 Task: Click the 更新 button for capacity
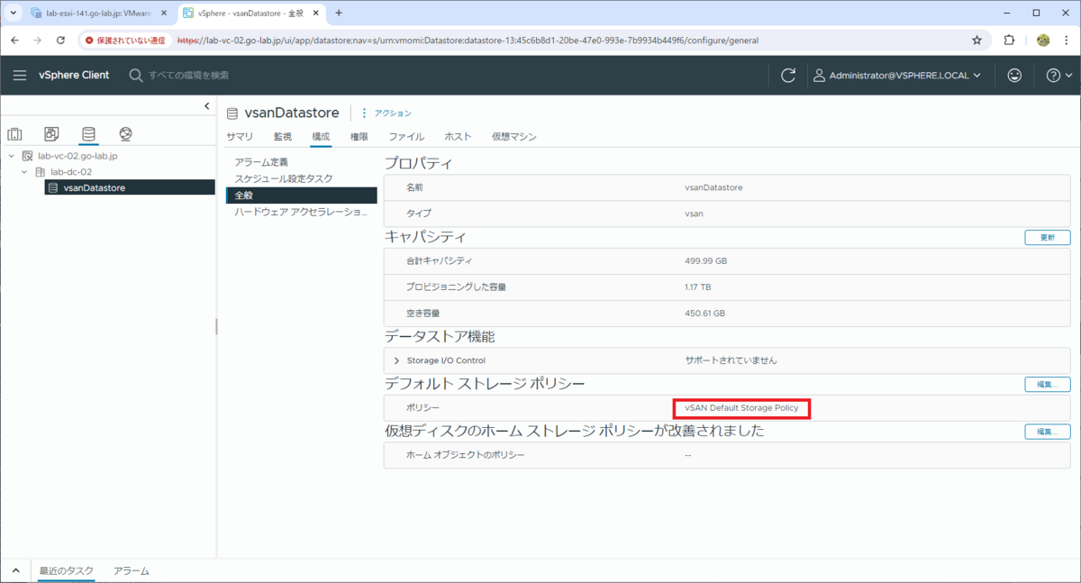(1048, 238)
